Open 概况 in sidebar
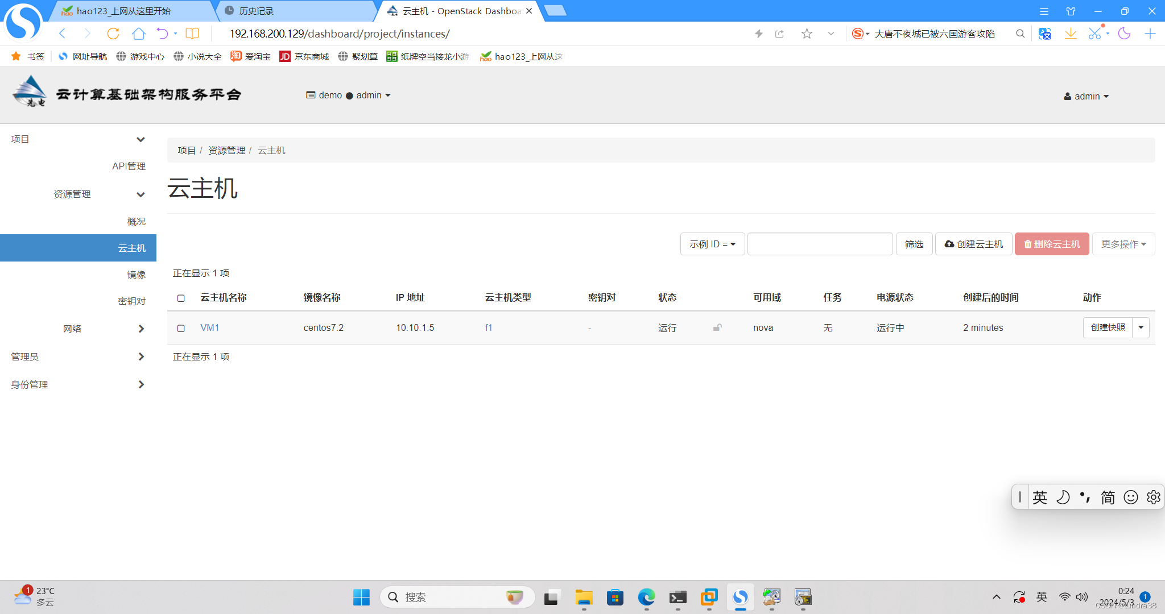 [137, 221]
